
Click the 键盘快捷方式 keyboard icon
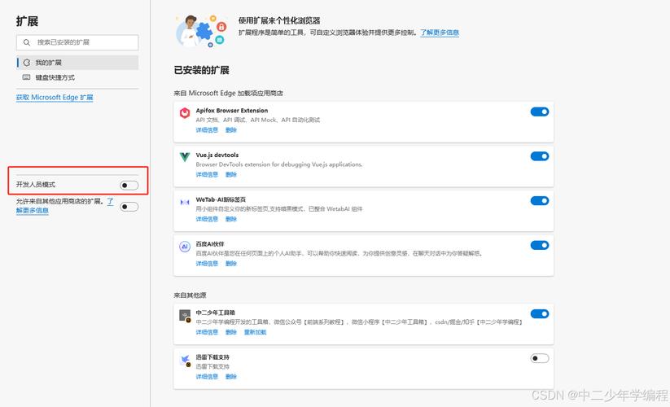(27, 77)
